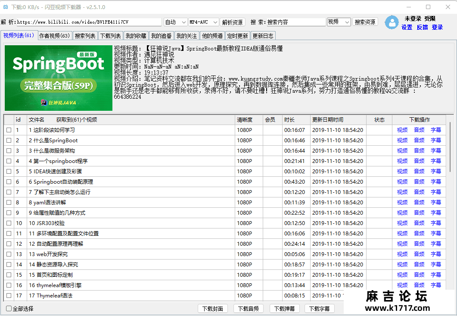The image size is (457, 316).
Task: Enable the 全部选择 checkbox
Action: click(x=9, y=308)
